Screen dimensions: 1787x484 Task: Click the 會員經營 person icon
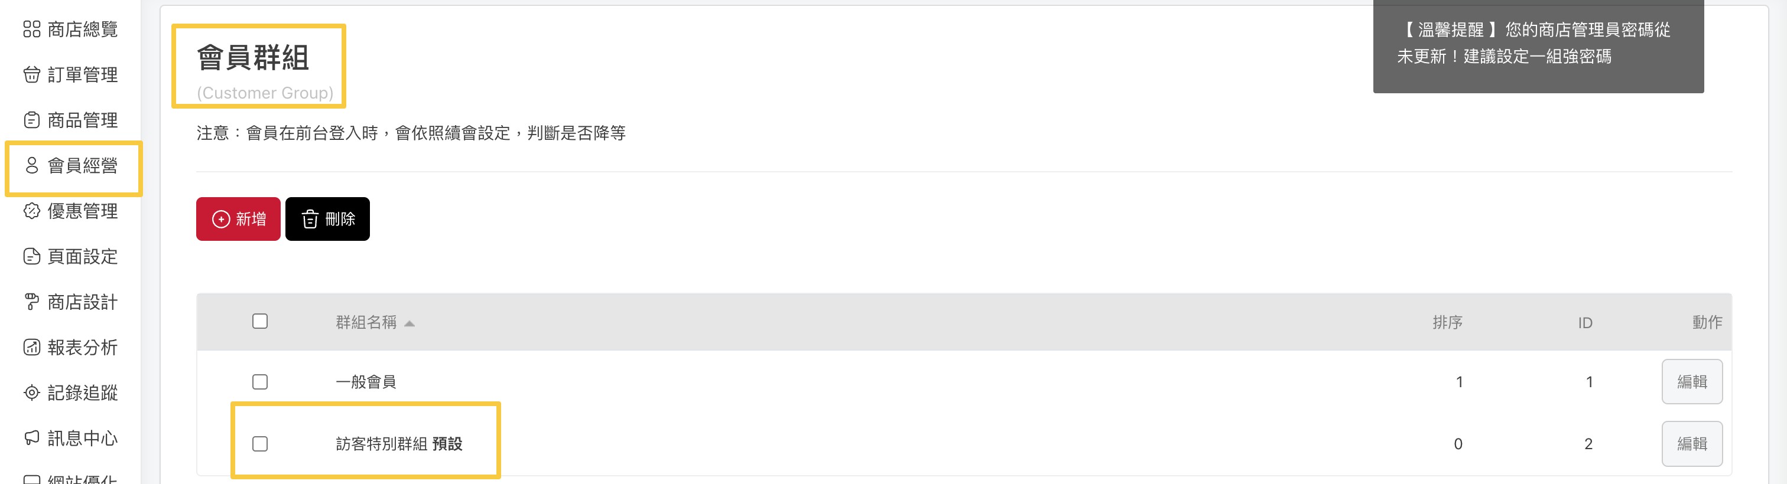click(x=32, y=165)
